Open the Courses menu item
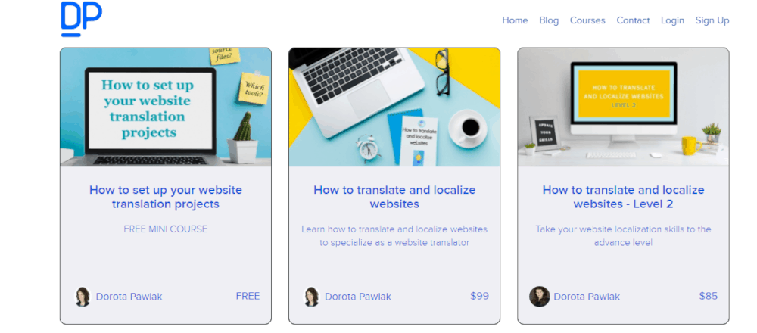Screen dimensions: 757x333 tap(587, 20)
